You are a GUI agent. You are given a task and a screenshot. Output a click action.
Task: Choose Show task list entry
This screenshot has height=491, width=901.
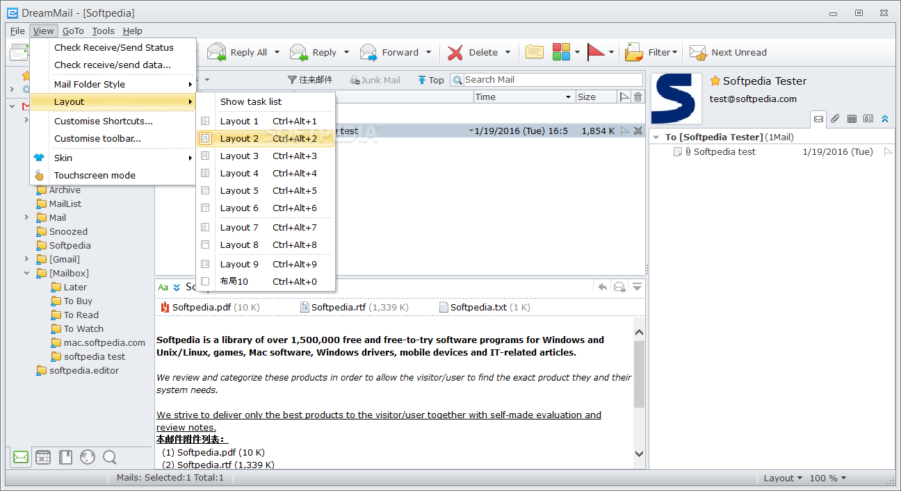[266, 101]
